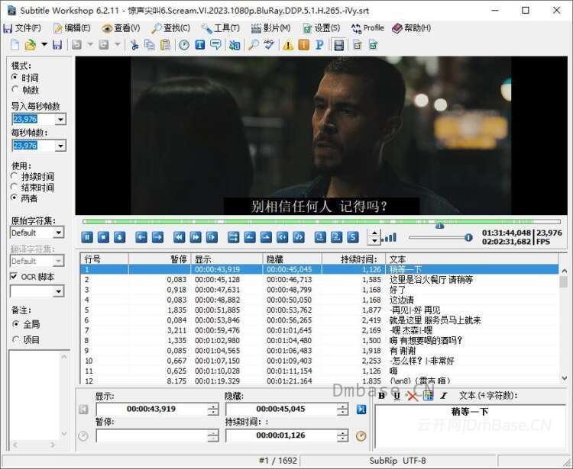
Task: Click the volume bars icon
Action: click(x=390, y=238)
